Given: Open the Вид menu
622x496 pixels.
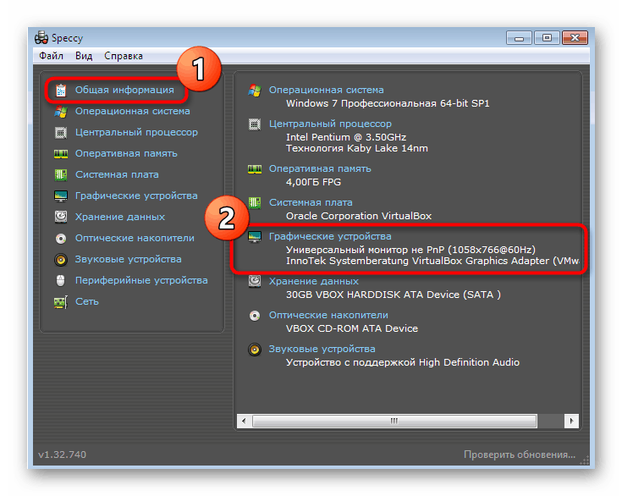Looking at the screenshot, I should pos(84,56).
